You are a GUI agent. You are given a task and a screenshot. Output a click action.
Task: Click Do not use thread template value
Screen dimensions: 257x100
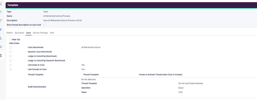(x=191, y=84)
